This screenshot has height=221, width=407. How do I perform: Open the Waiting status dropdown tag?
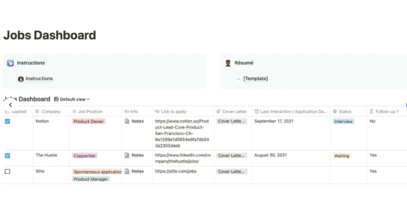pyautogui.click(x=341, y=156)
